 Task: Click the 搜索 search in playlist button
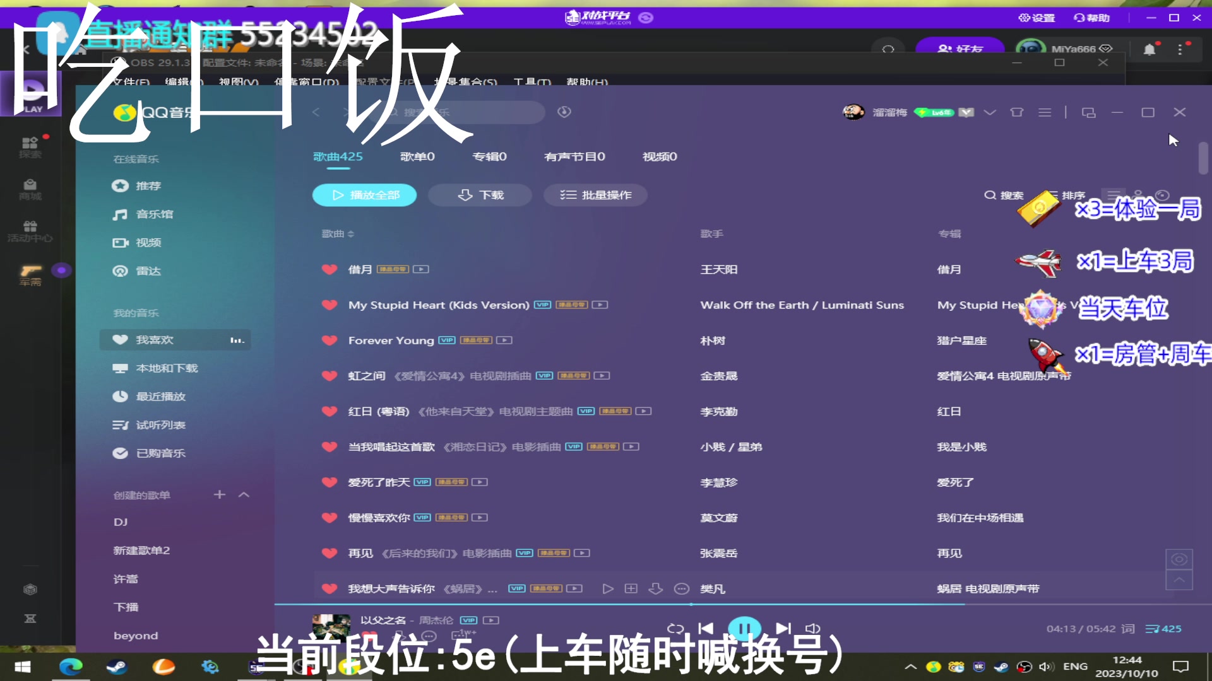[x=1004, y=195]
